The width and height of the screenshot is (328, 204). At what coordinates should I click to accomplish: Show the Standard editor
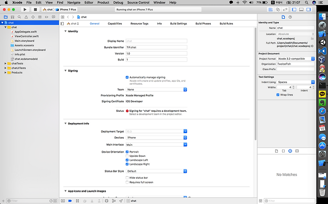pos(271,10)
